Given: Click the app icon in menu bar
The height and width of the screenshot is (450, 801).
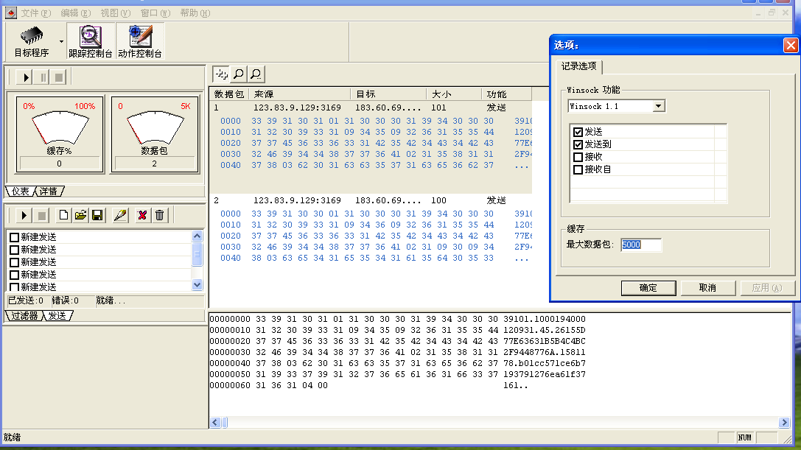Looking at the screenshot, I should (x=11, y=13).
